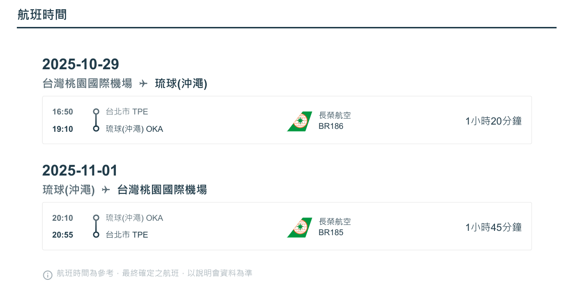Click the flight number BR186
This screenshot has height=290, width=571.
331,126
